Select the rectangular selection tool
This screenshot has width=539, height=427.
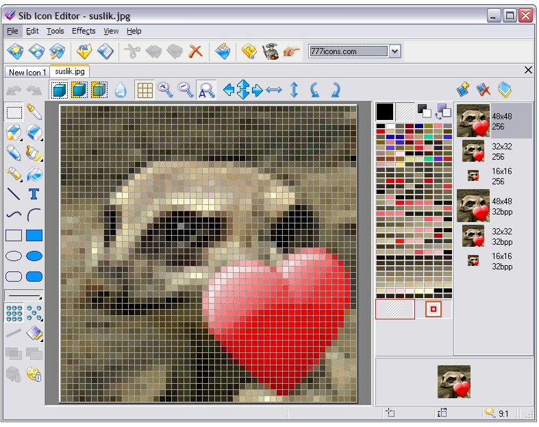tap(14, 112)
